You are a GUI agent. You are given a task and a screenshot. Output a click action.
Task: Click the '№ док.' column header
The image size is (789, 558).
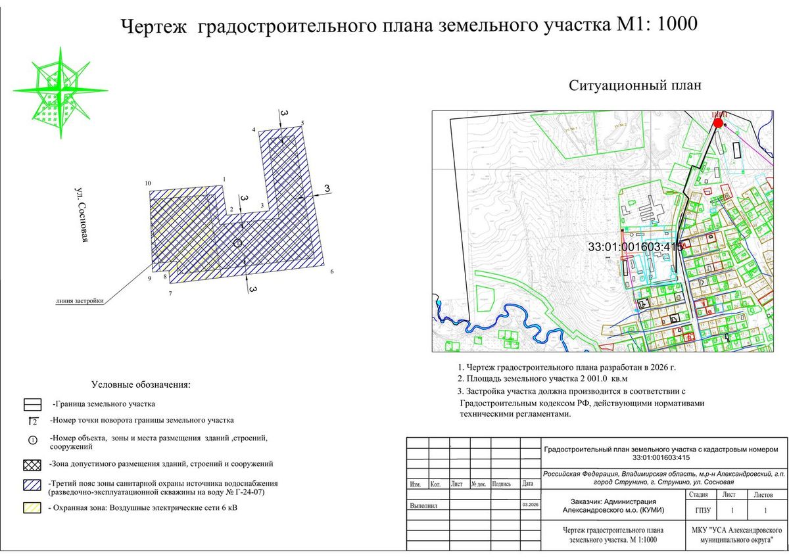478,484
